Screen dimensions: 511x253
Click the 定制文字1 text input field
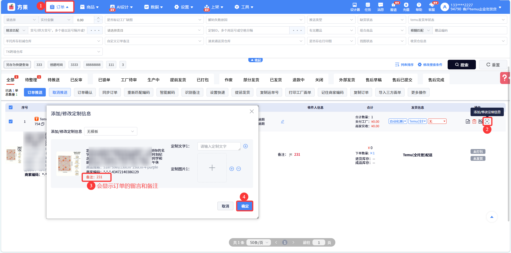click(x=219, y=146)
